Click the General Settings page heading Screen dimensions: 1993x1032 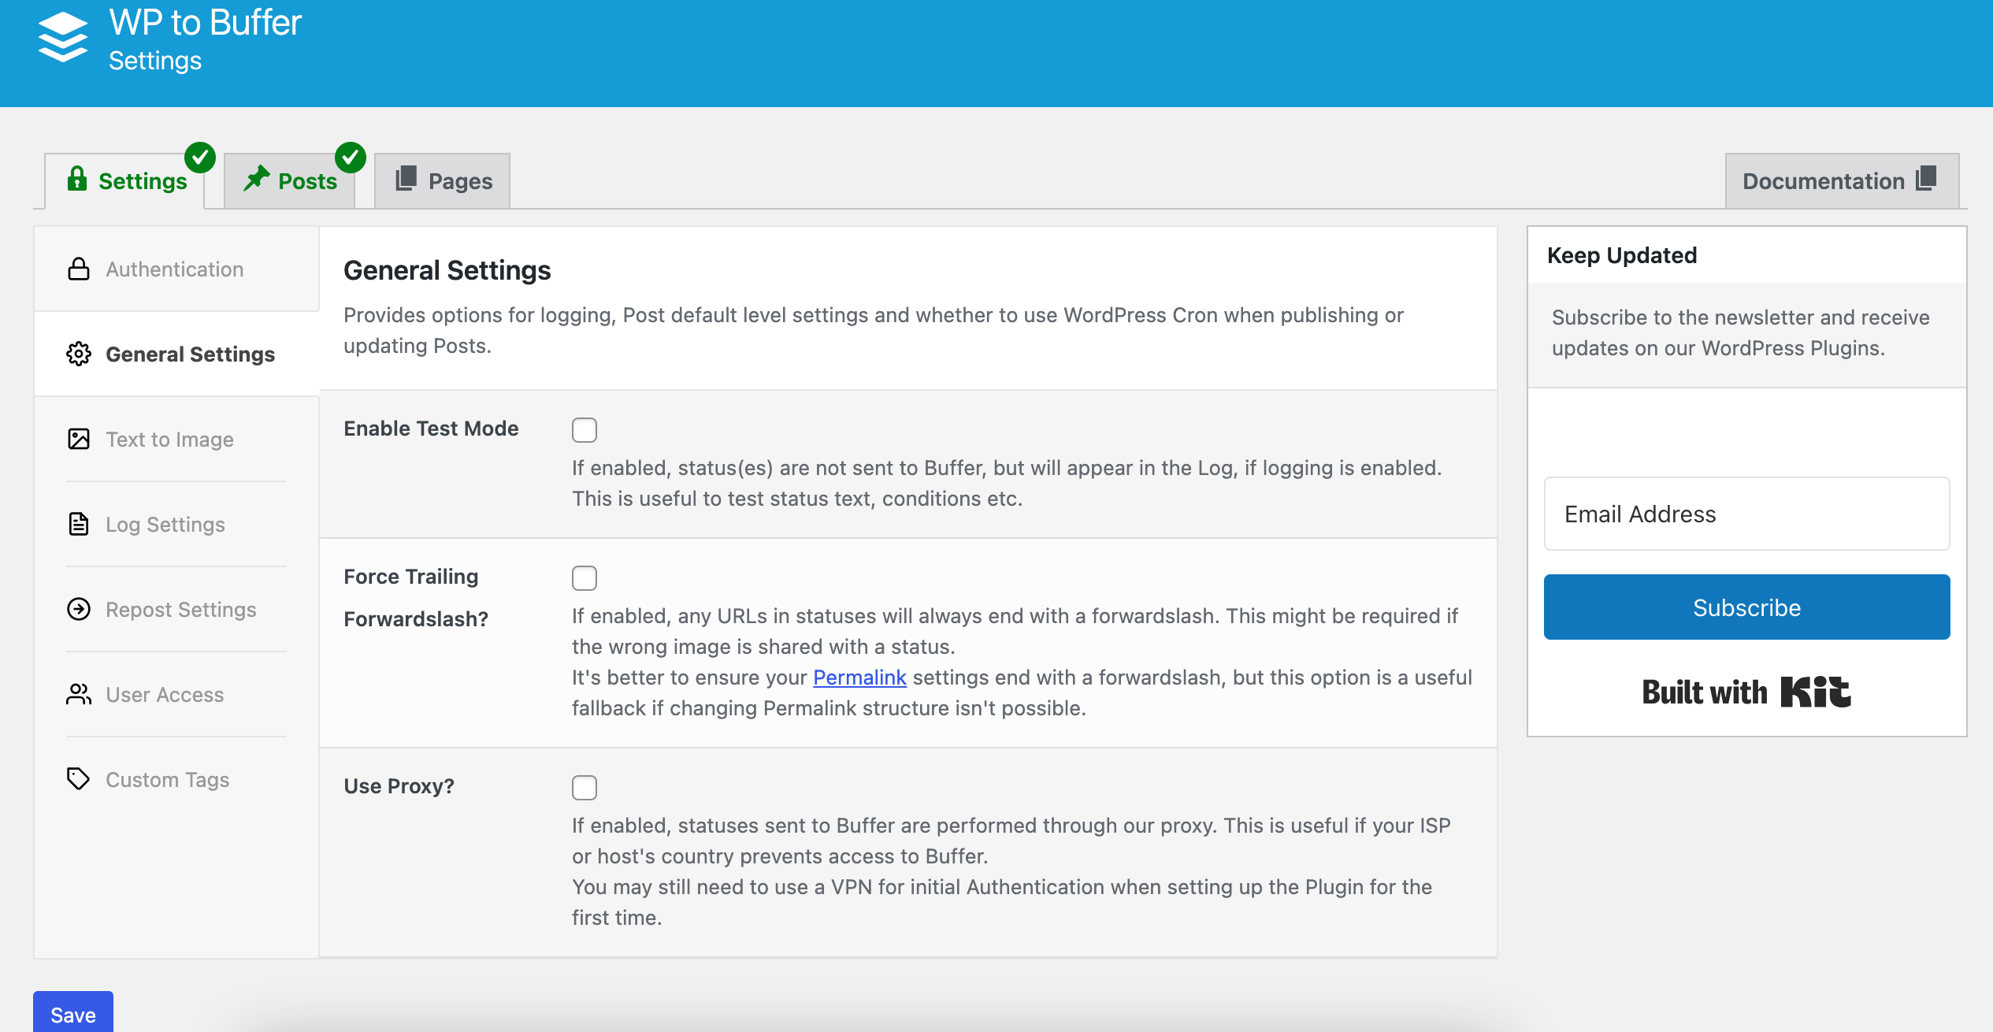pyautogui.click(x=447, y=270)
